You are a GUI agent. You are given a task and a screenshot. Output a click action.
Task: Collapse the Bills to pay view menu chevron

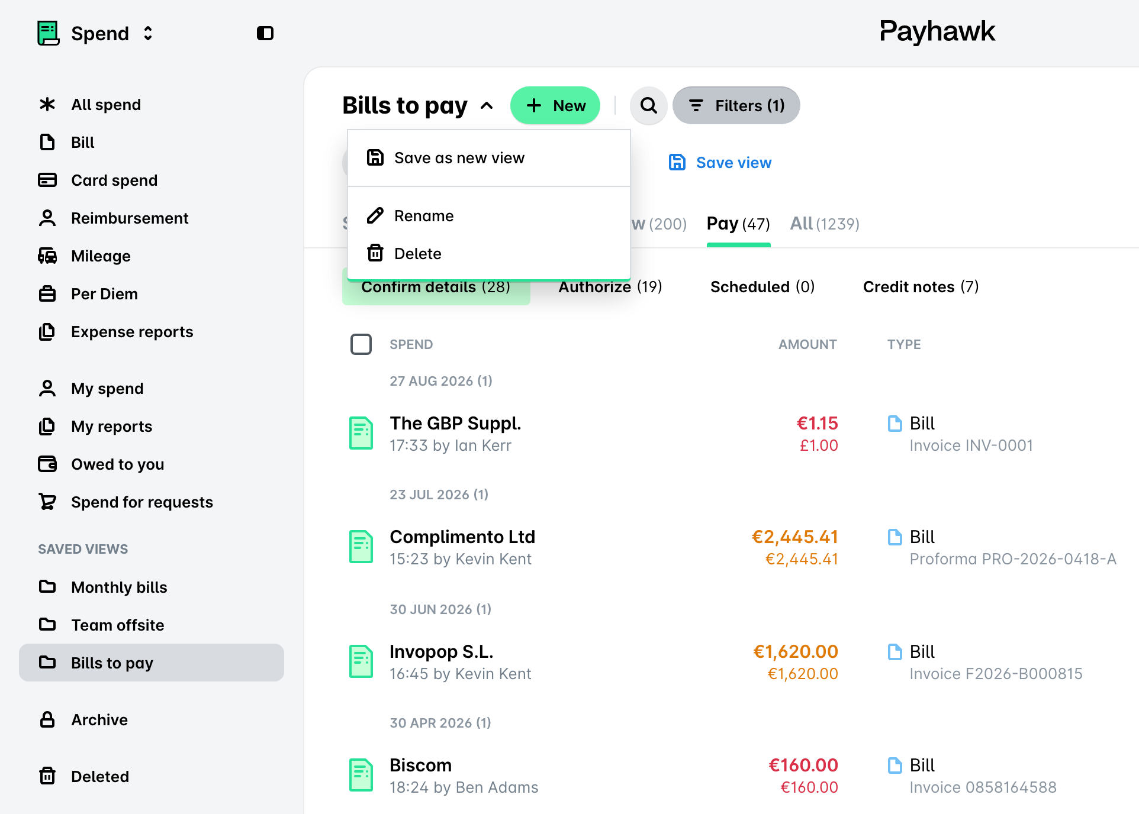[x=487, y=106]
